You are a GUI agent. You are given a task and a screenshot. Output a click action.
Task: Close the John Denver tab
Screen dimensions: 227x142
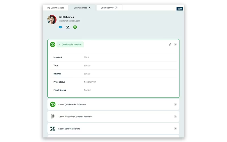(x=116, y=8)
